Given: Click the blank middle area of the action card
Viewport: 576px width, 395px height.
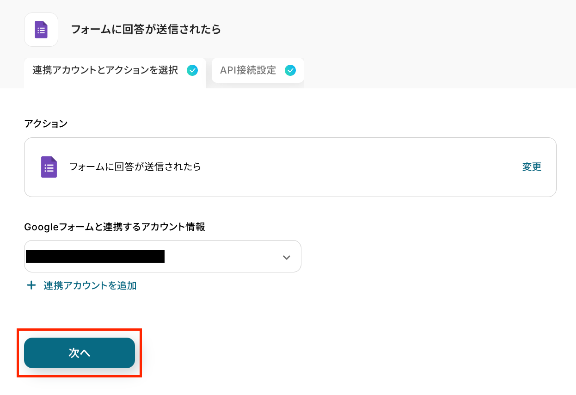Looking at the screenshot, I should [x=361, y=167].
